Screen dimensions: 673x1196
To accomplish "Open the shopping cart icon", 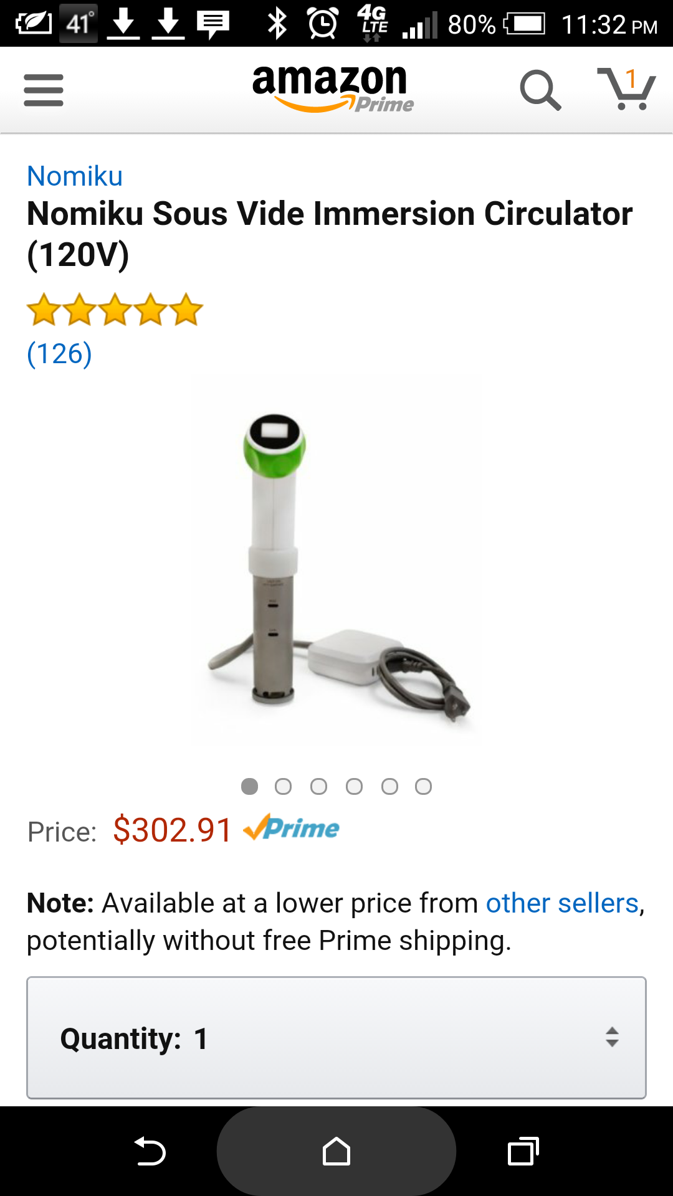I will click(x=626, y=89).
